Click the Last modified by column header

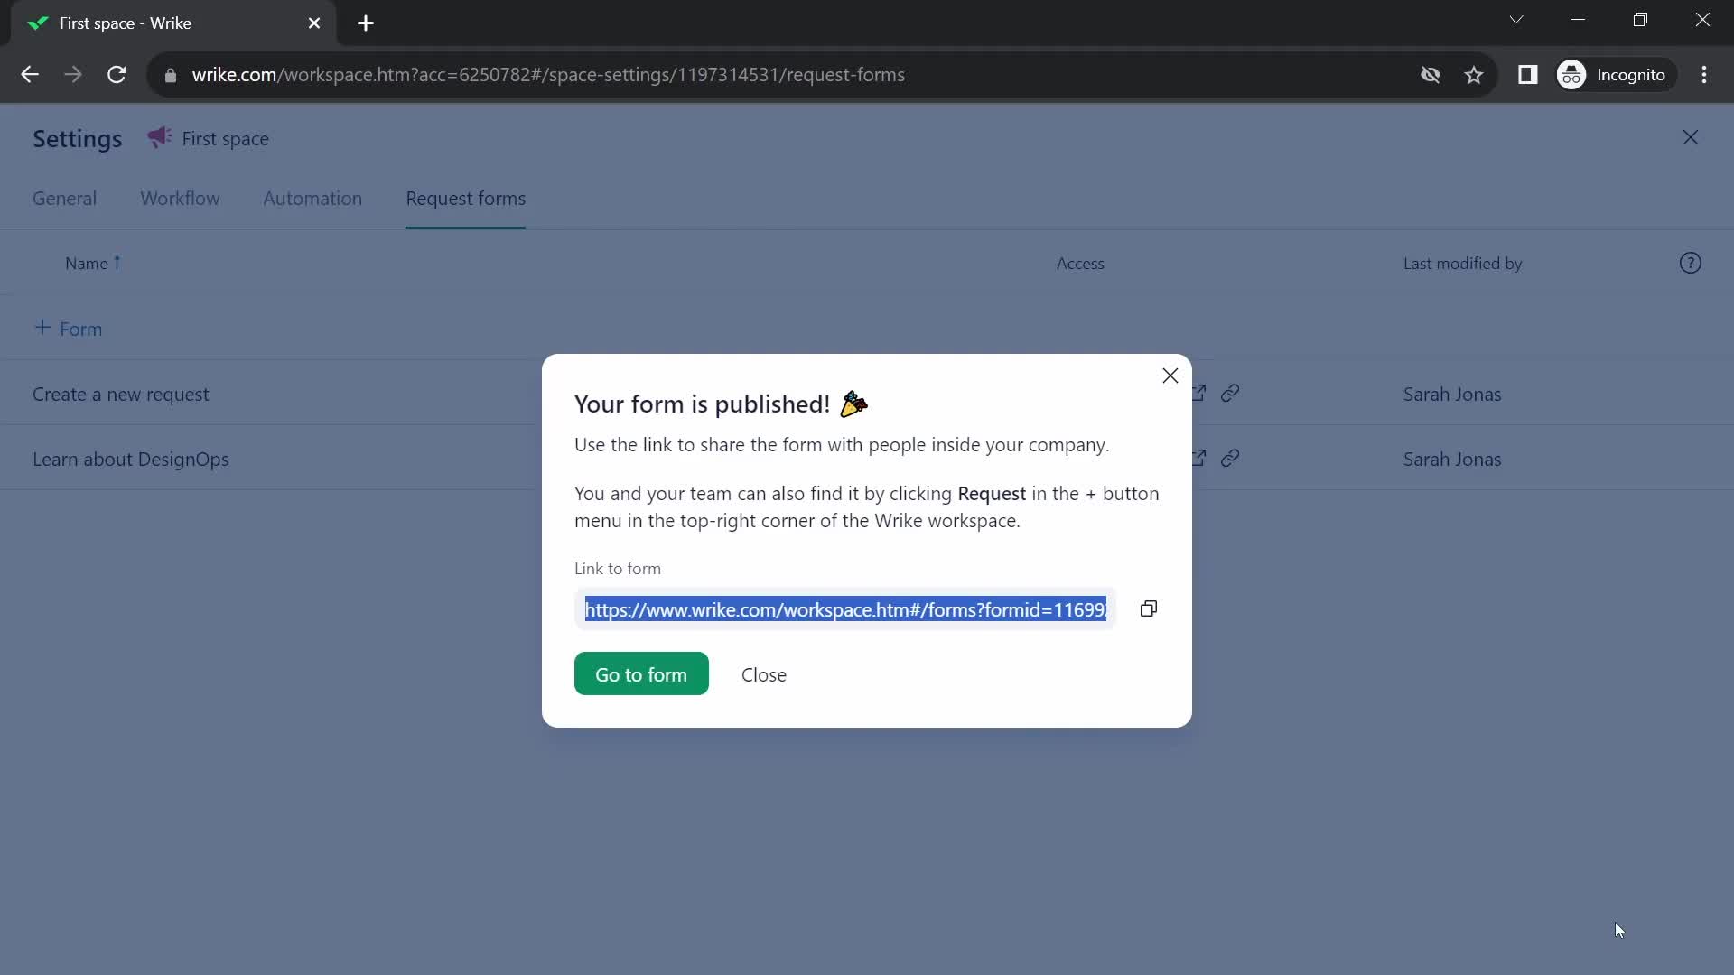pyautogui.click(x=1462, y=264)
